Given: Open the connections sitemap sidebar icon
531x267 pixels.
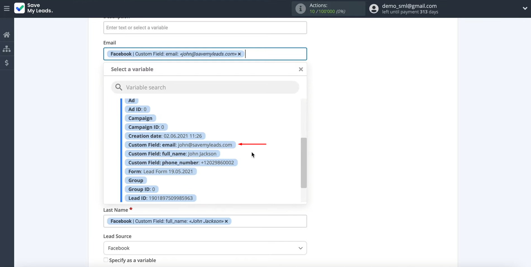Looking at the screenshot, I should coord(7,49).
